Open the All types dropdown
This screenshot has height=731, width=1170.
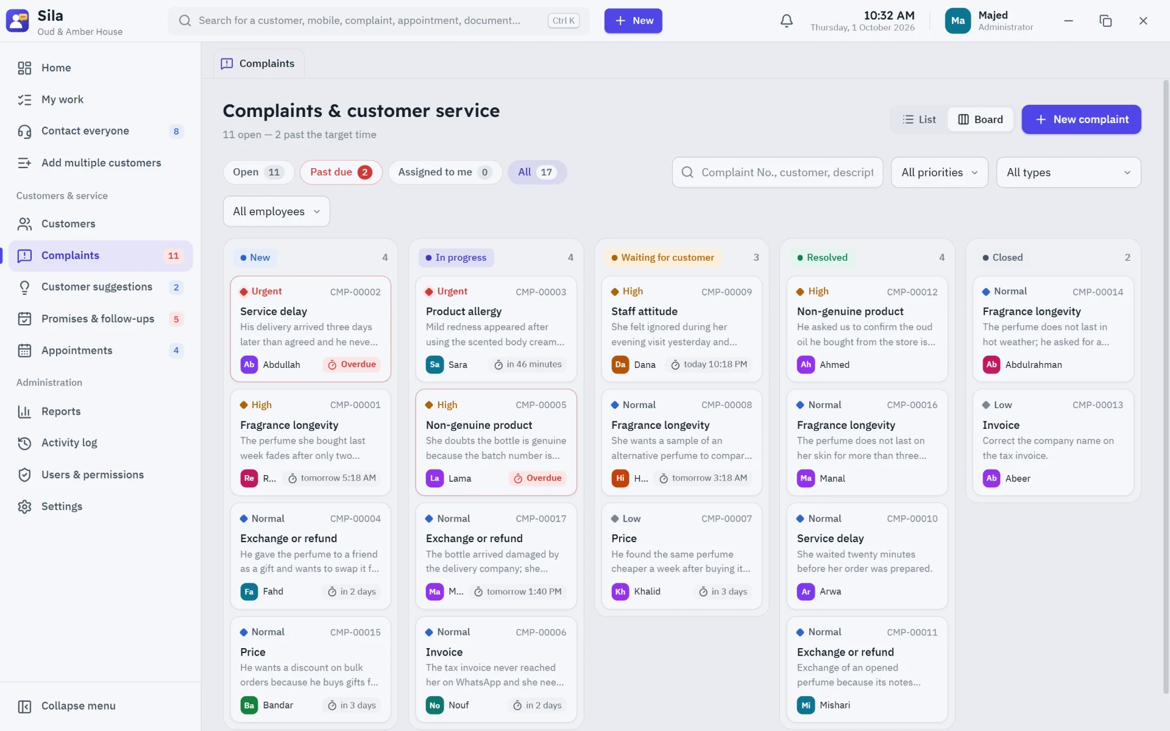[1068, 172]
